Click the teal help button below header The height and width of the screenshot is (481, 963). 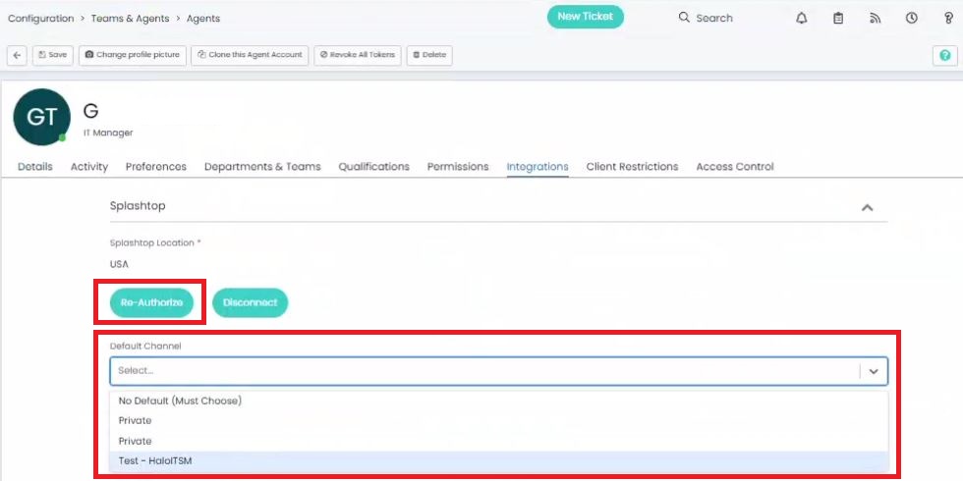click(x=945, y=55)
